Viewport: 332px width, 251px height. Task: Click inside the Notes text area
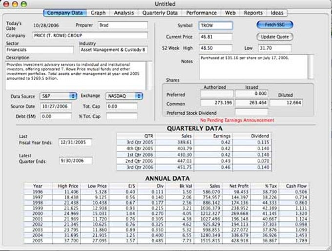click(253, 67)
